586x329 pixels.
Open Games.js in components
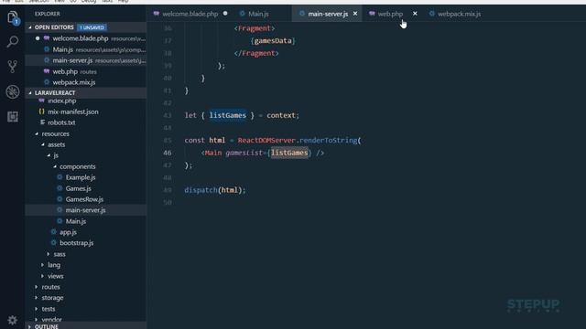pos(78,188)
